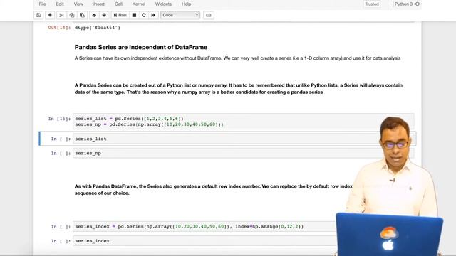
Task: Open the Cell menu
Action: [x=118, y=4]
